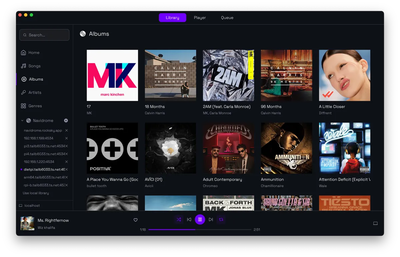Select the active dietpi.tailb6033.ts.net server

coord(44,169)
